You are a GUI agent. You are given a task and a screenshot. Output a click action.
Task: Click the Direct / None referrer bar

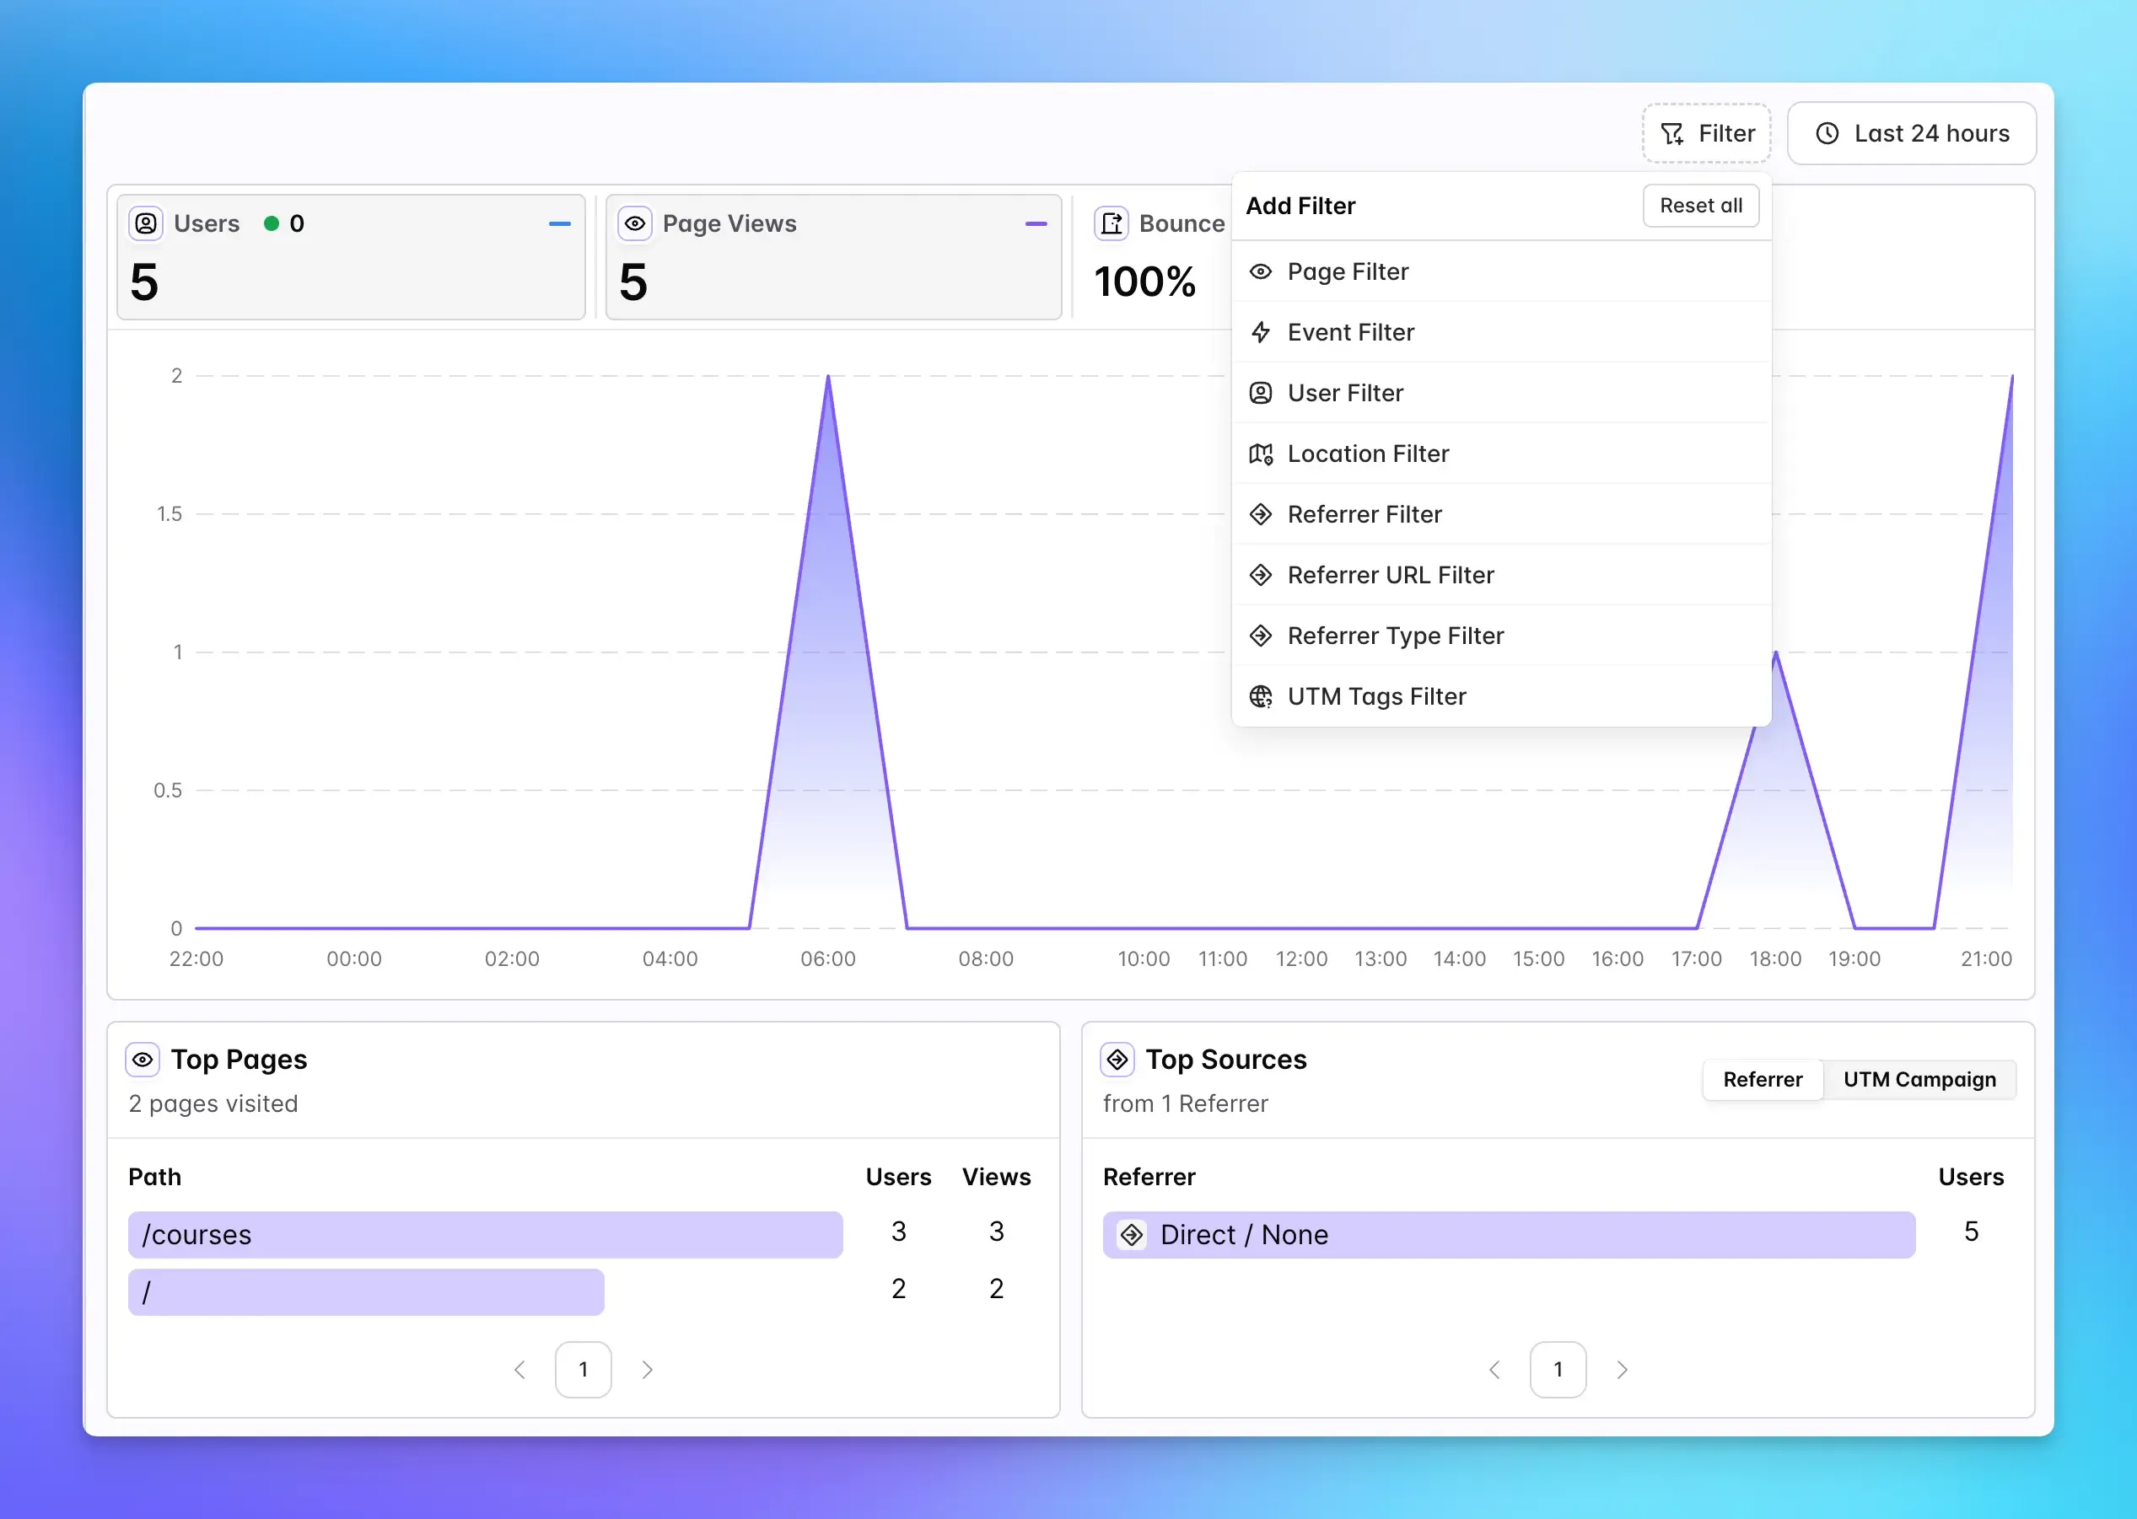click(x=1508, y=1235)
